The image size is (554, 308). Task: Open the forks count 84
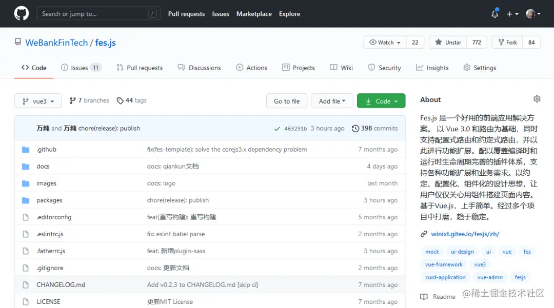click(531, 43)
